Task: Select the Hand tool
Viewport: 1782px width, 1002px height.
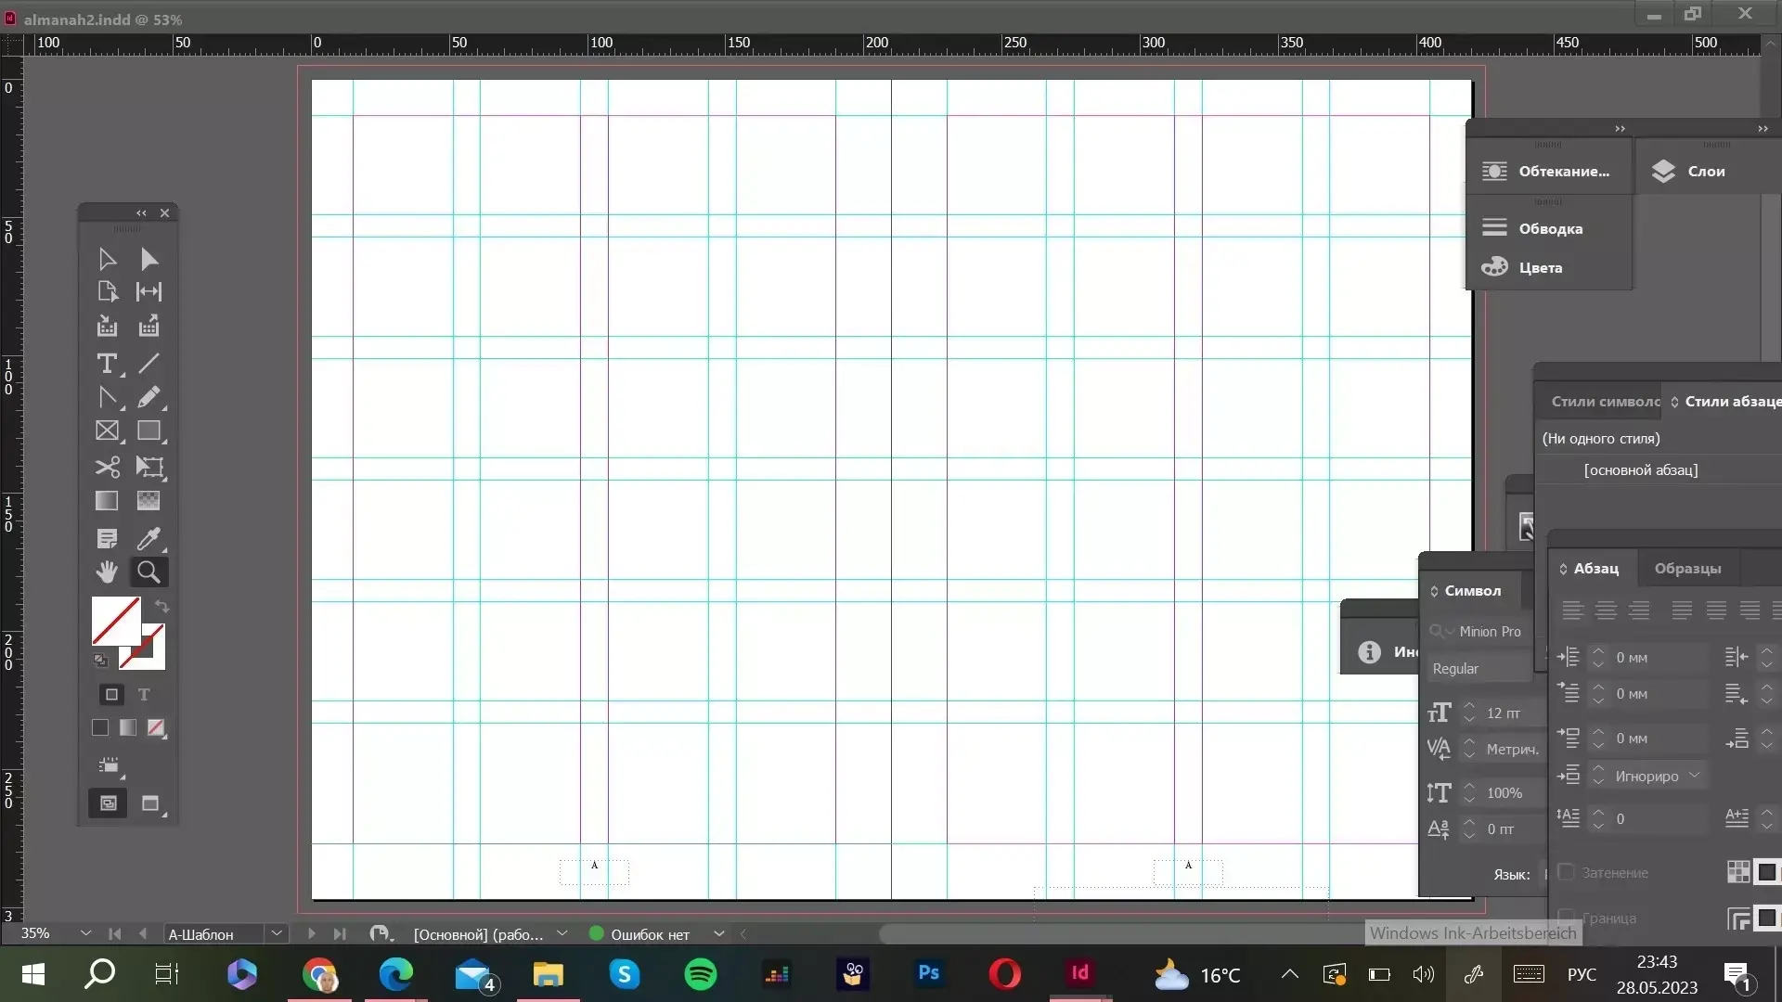Action: coord(107,572)
